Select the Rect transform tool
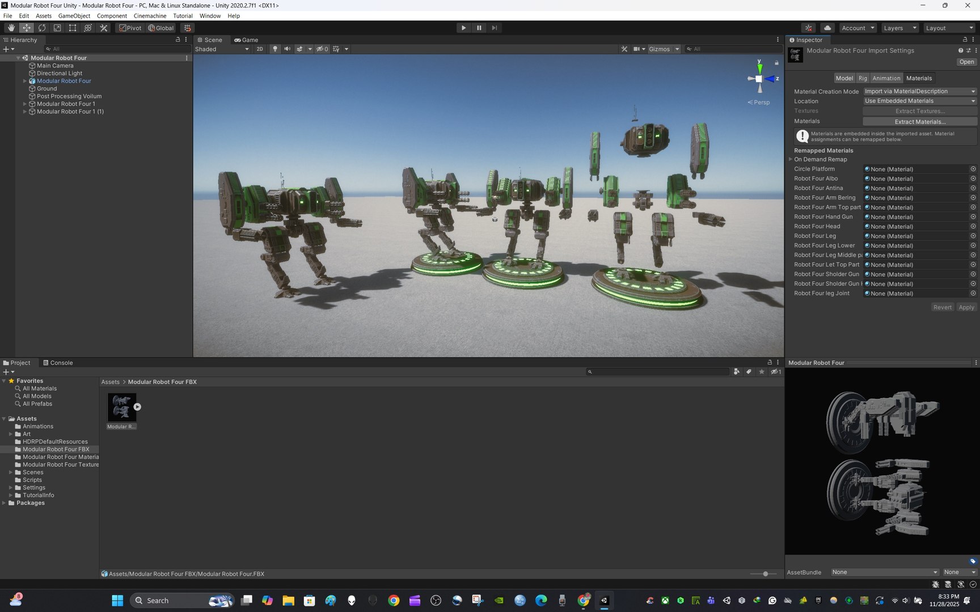 (73, 28)
